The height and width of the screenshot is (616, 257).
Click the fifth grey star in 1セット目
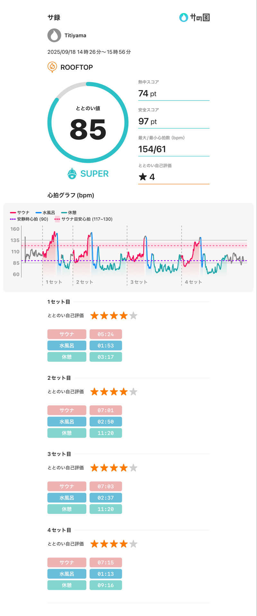(x=133, y=316)
